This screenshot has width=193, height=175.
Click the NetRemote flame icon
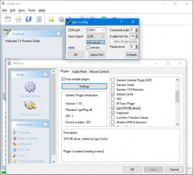[14, 144]
